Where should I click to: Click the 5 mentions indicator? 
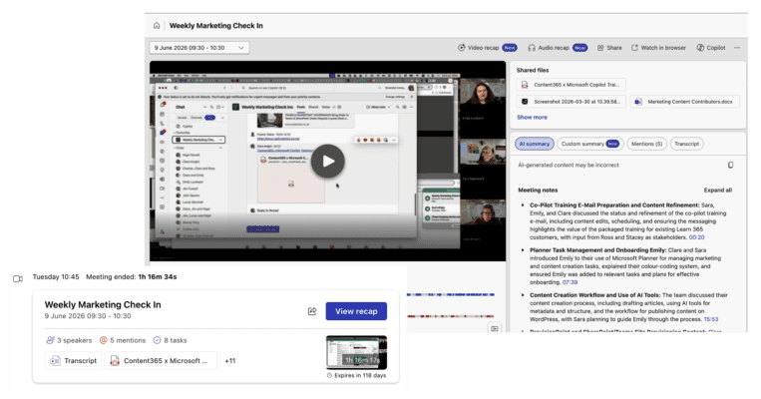(x=123, y=340)
